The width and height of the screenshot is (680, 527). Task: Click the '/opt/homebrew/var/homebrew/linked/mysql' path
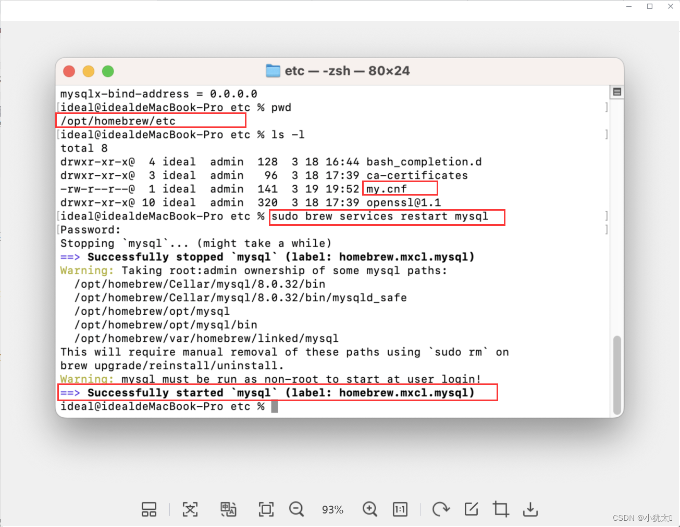[206, 339]
